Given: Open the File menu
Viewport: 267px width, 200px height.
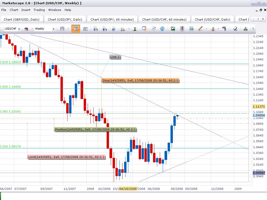Looking at the screenshot, I should pos(4,10).
